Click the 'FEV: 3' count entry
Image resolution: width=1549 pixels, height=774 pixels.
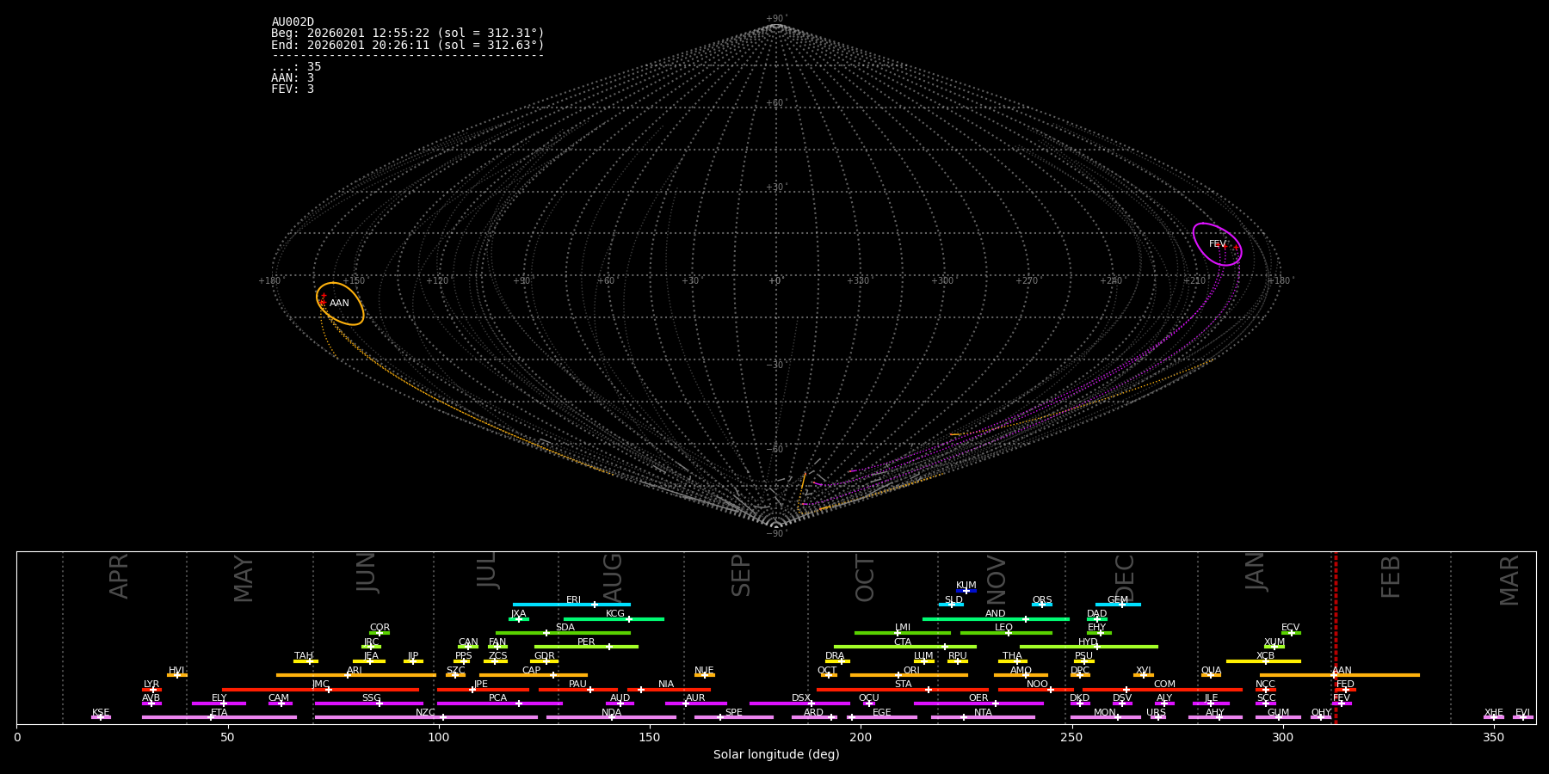coord(293,89)
